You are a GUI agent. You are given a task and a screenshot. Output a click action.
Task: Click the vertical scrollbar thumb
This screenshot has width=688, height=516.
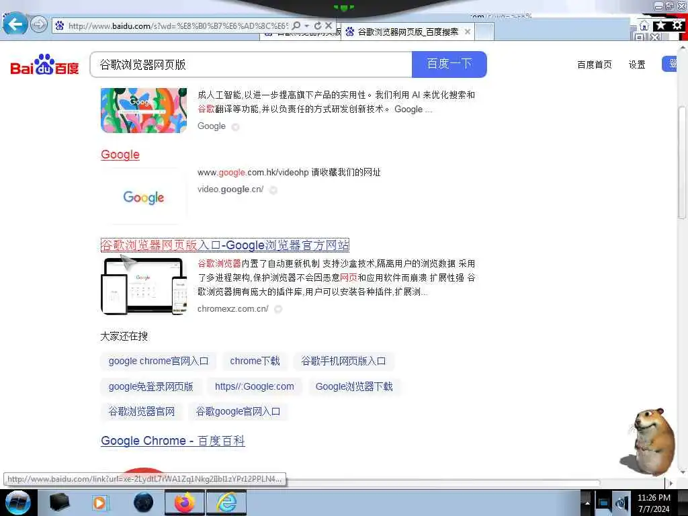(x=683, y=163)
